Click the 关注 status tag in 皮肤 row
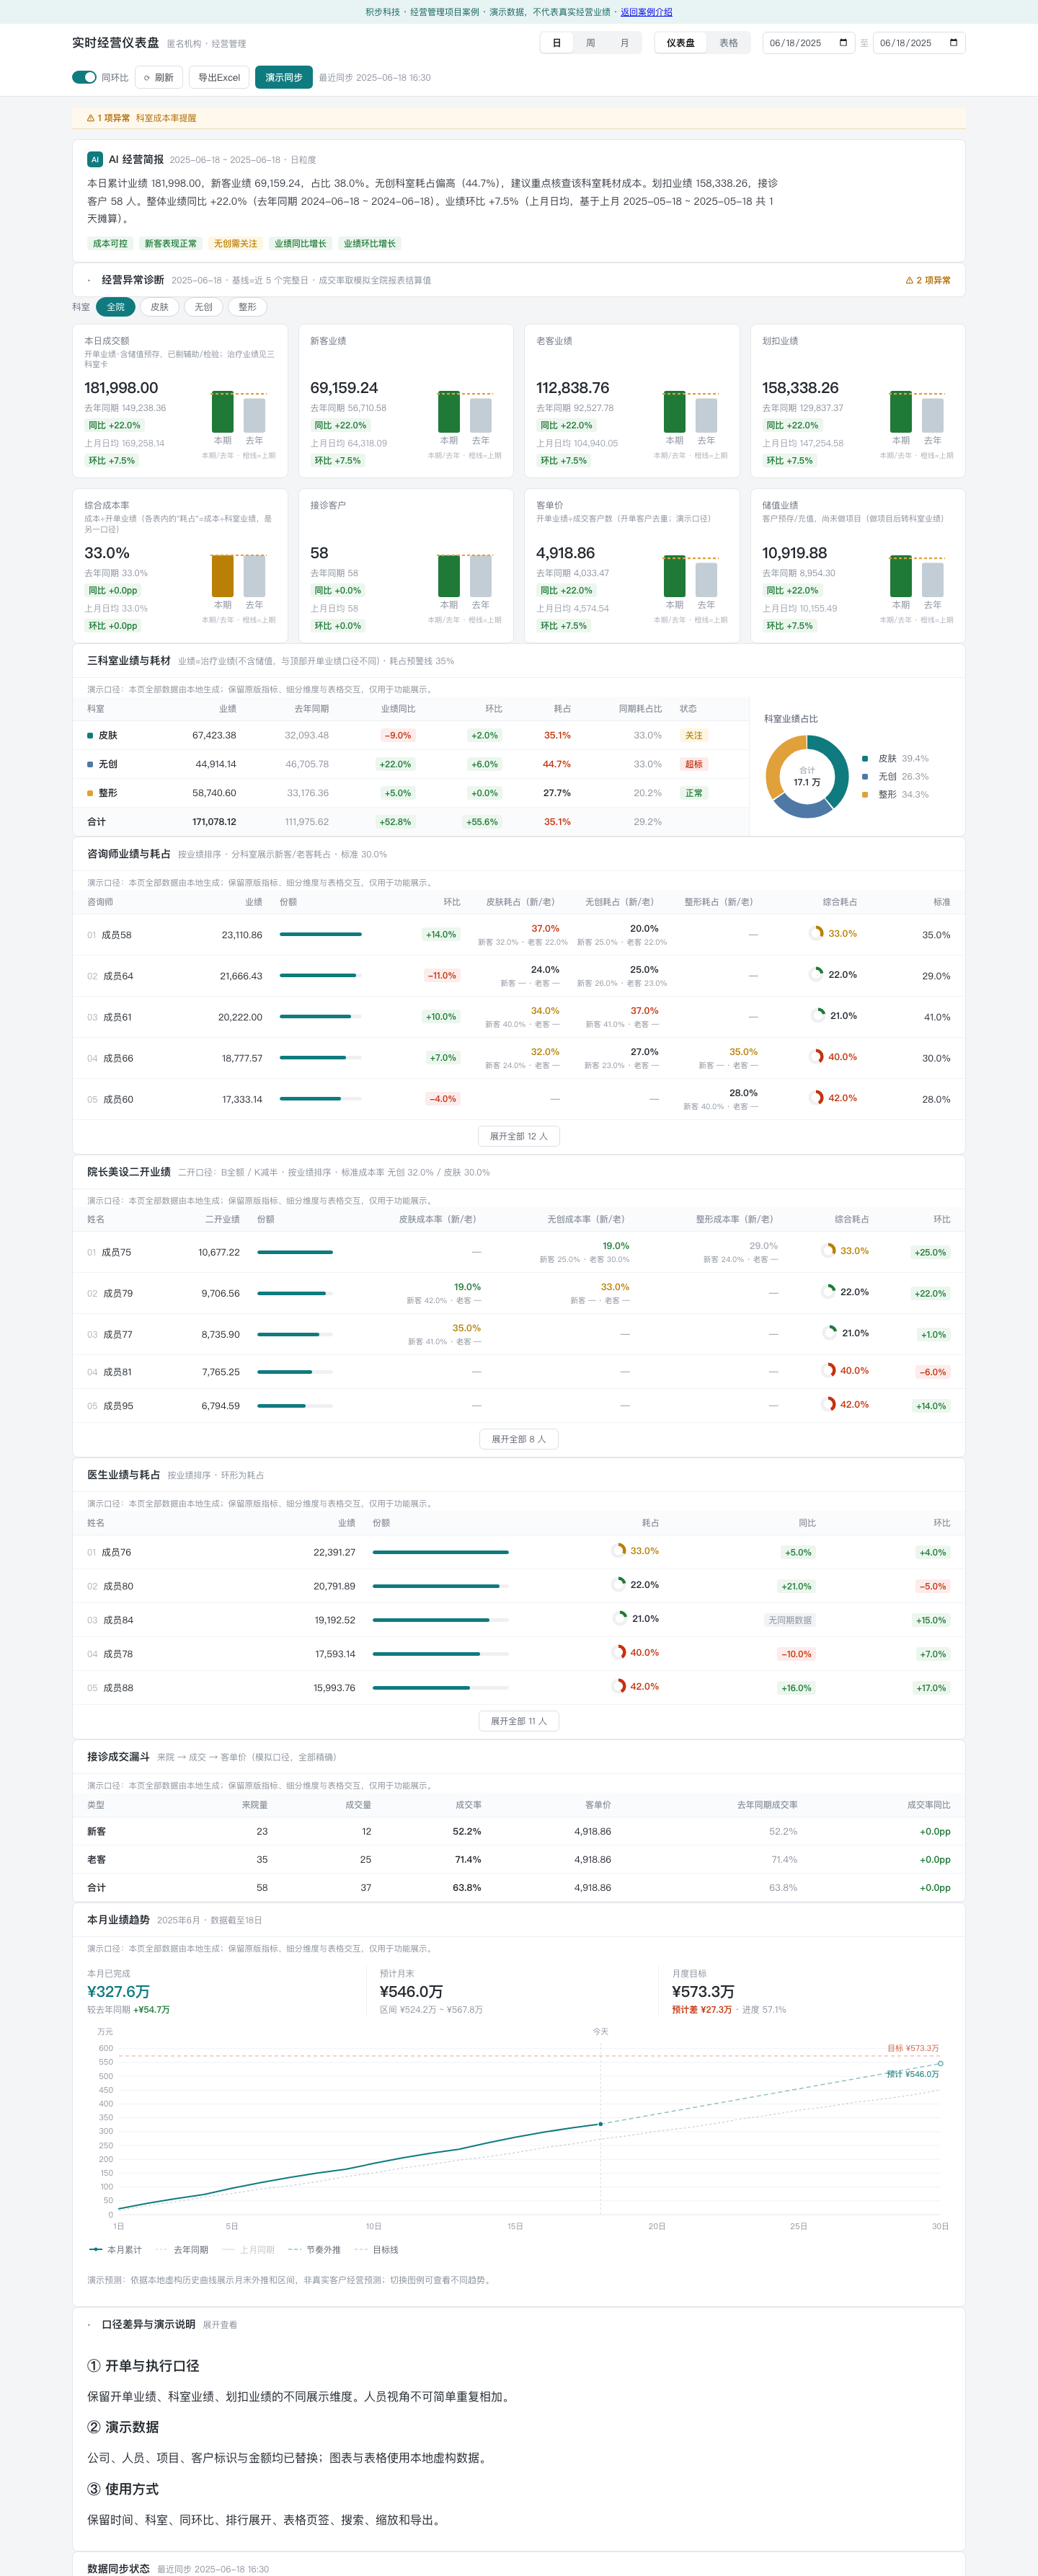The height and width of the screenshot is (2576, 1038). point(694,735)
